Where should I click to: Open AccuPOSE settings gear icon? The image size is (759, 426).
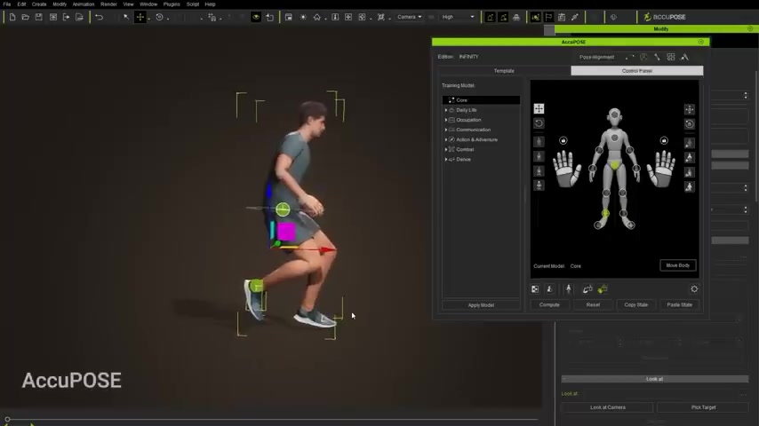point(694,289)
